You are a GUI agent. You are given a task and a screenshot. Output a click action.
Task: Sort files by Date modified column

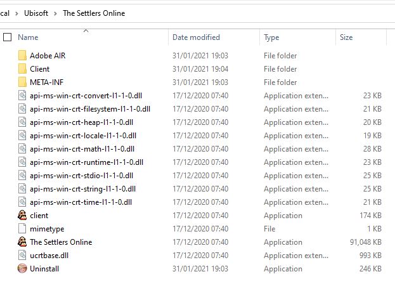196,37
